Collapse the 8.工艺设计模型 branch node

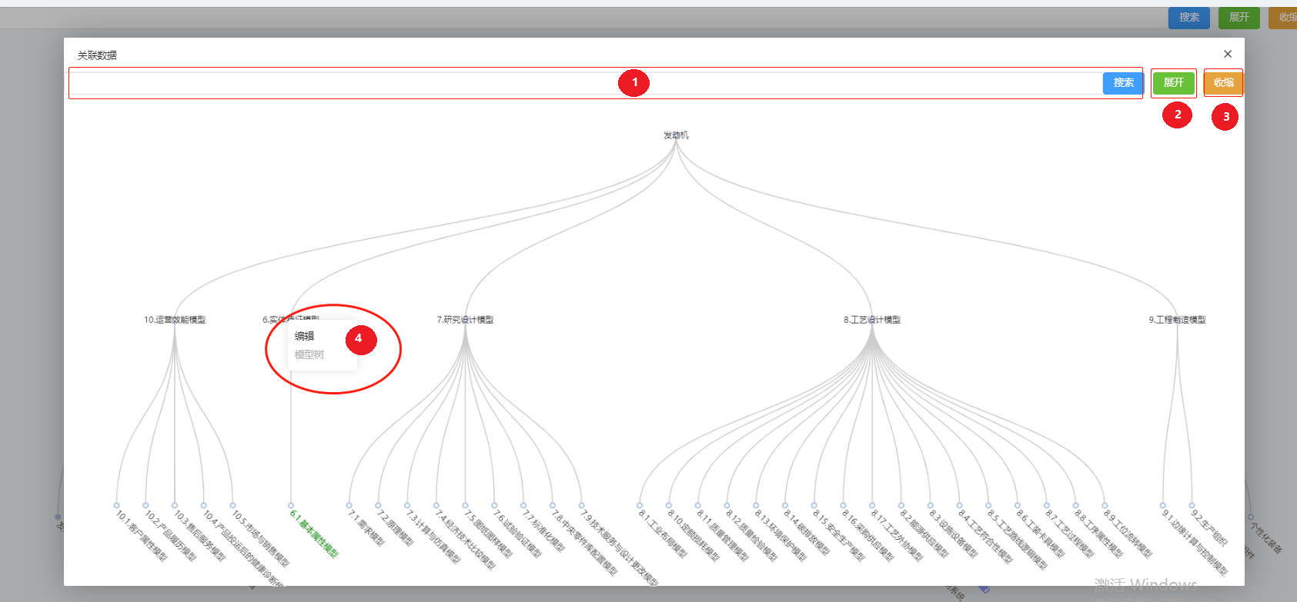pyautogui.click(x=871, y=320)
